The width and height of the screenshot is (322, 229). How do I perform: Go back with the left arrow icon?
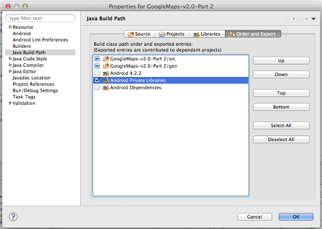coord(288,19)
